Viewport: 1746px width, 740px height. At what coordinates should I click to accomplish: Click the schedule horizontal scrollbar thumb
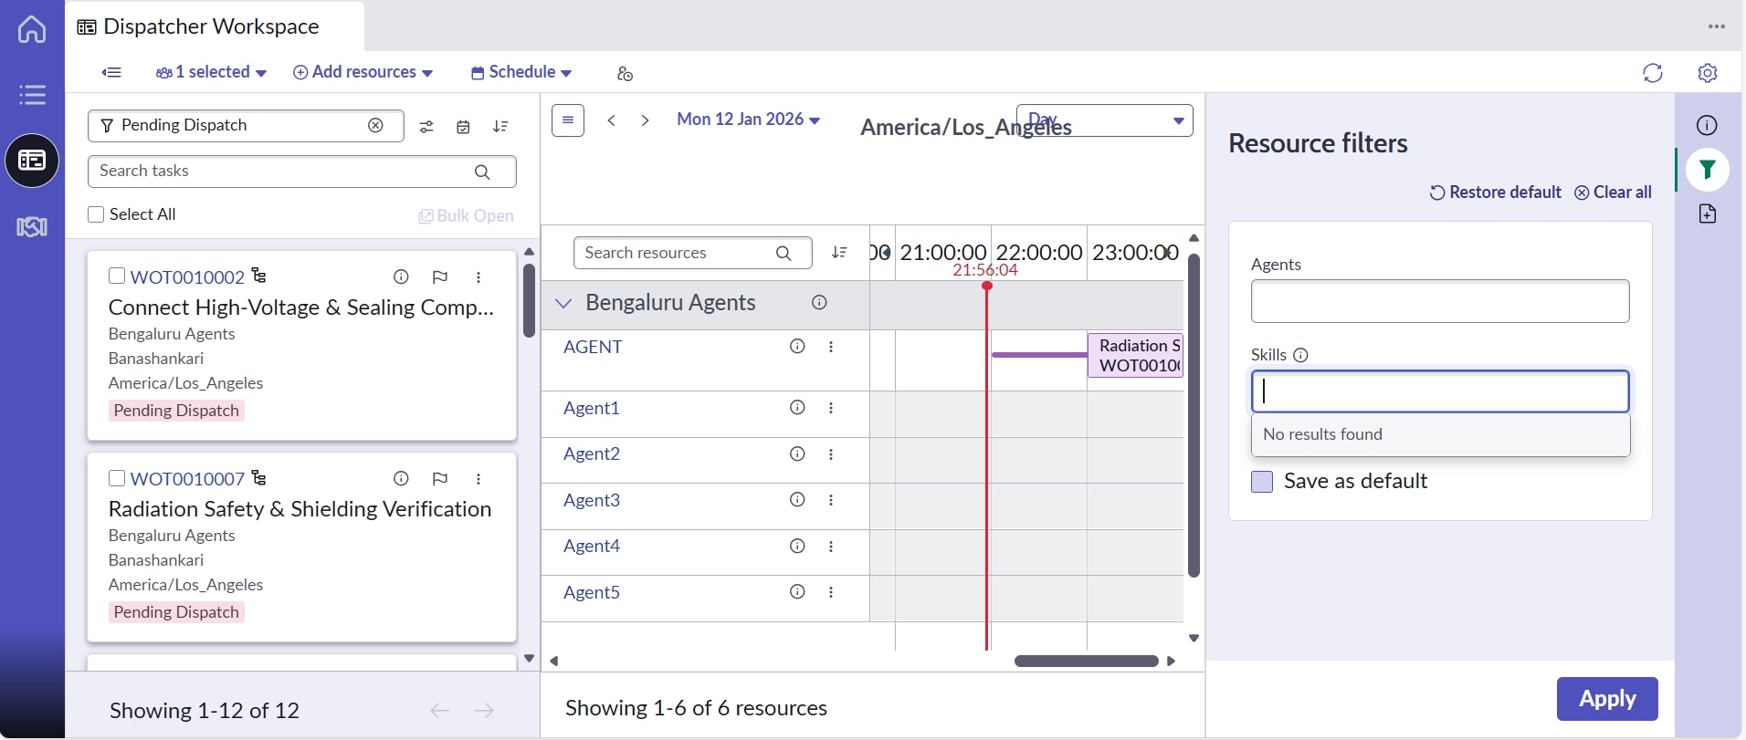1087,661
